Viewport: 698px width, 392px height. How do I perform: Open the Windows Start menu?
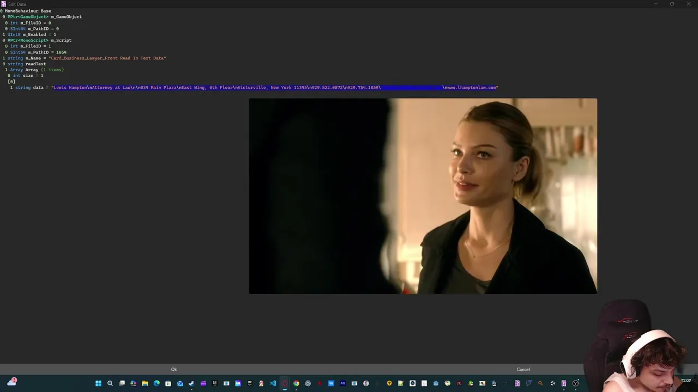pos(98,383)
